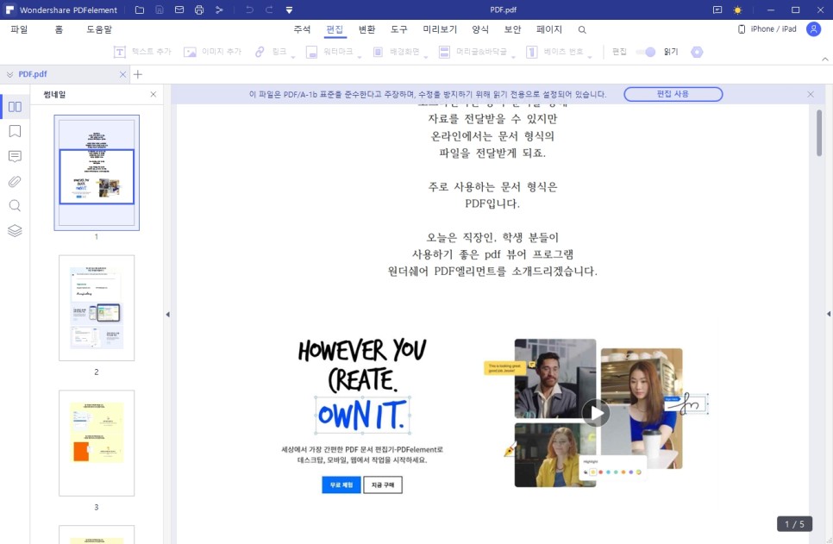Click the save disk icon
The image size is (833, 544).
click(x=160, y=9)
